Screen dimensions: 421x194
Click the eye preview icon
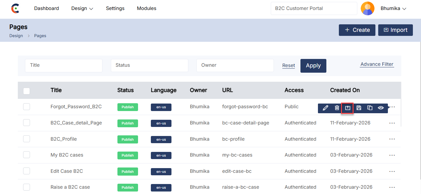(381, 108)
